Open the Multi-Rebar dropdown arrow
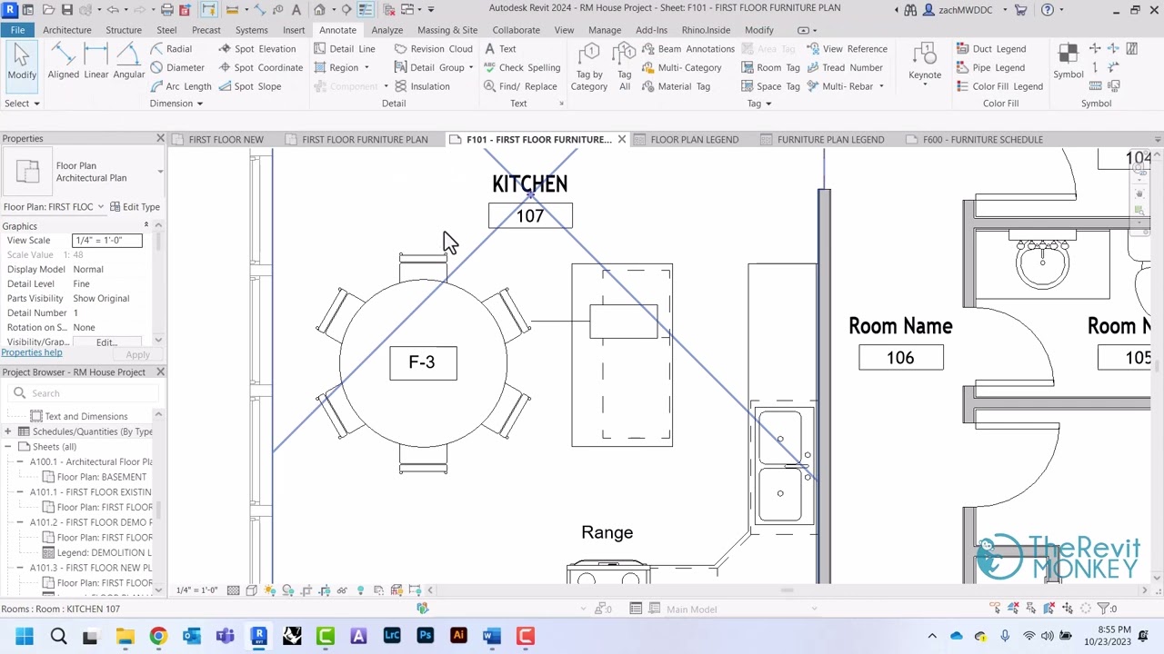 [x=880, y=87]
